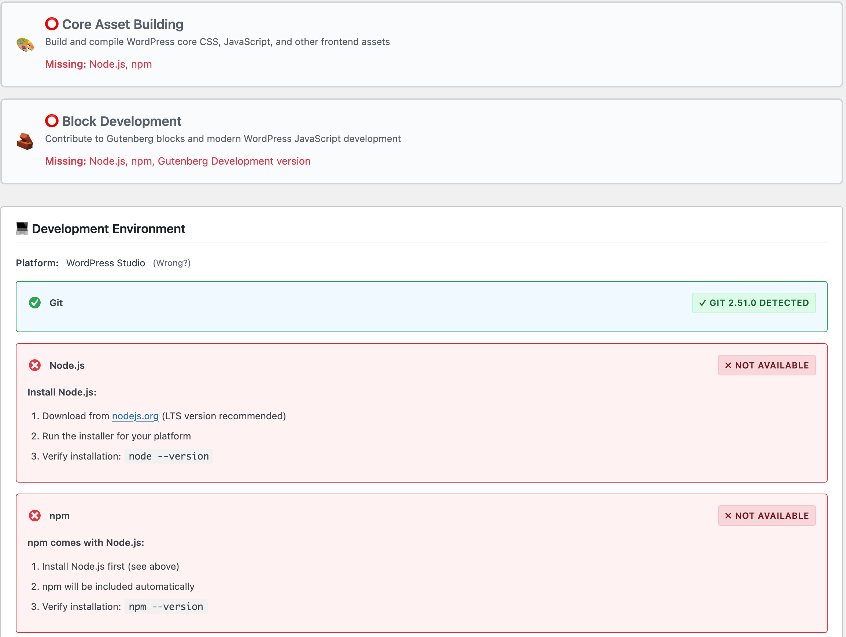
Task: Click the green checkmark icon next to Git
Action: [35, 303]
